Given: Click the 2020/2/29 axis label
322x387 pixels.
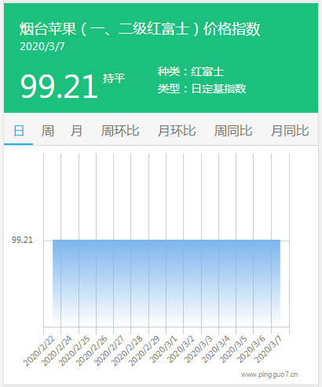Looking at the screenshot, I should coord(145,351).
